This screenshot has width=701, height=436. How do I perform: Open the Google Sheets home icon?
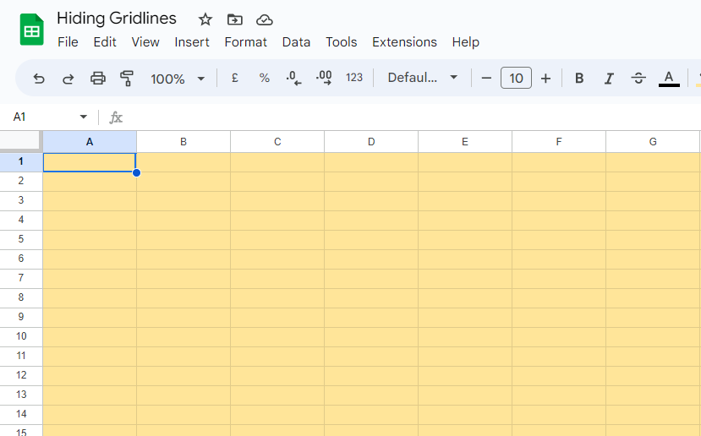32,30
